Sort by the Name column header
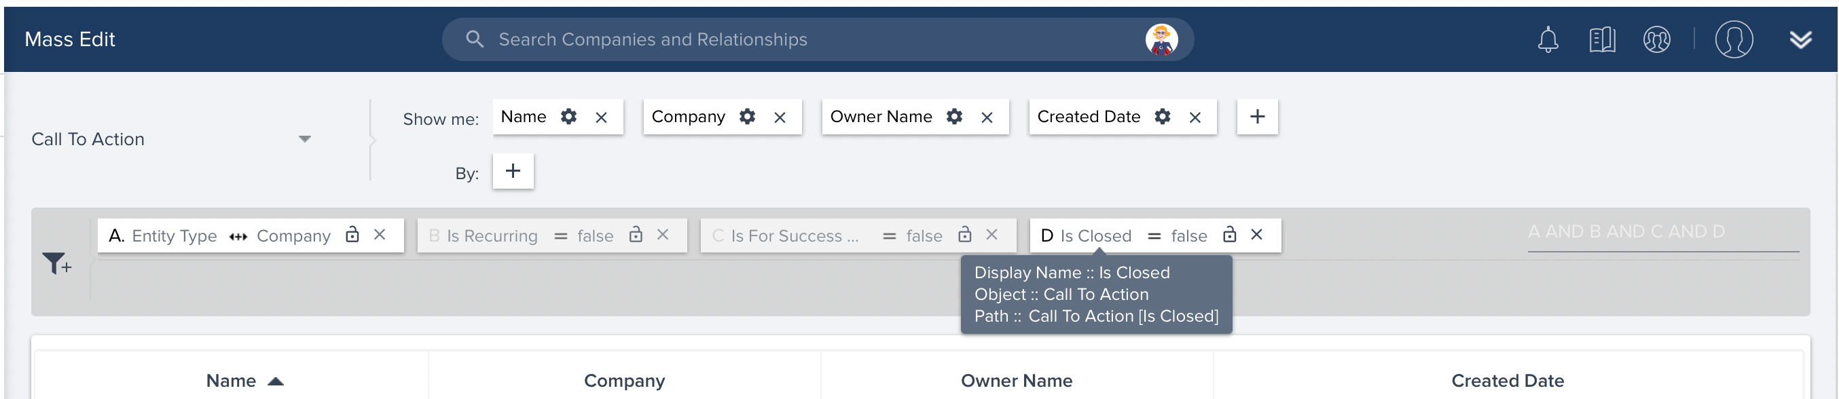1839x399 pixels. coord(232,381)
